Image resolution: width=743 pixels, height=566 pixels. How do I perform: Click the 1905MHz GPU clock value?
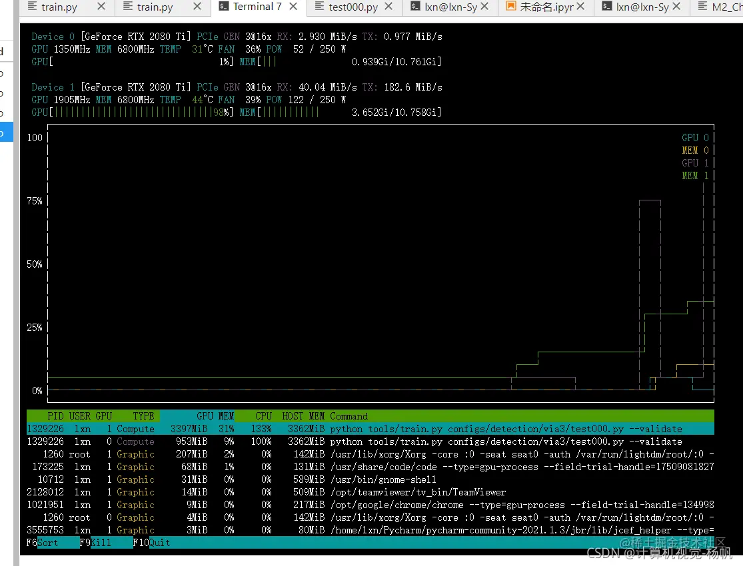[x=71, y=100]
